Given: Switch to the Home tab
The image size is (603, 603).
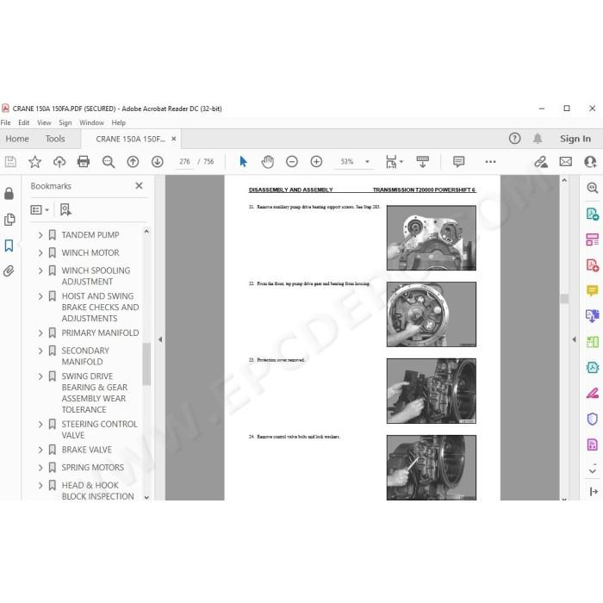Looking at the screenshot, I should (x=17, y=139).
